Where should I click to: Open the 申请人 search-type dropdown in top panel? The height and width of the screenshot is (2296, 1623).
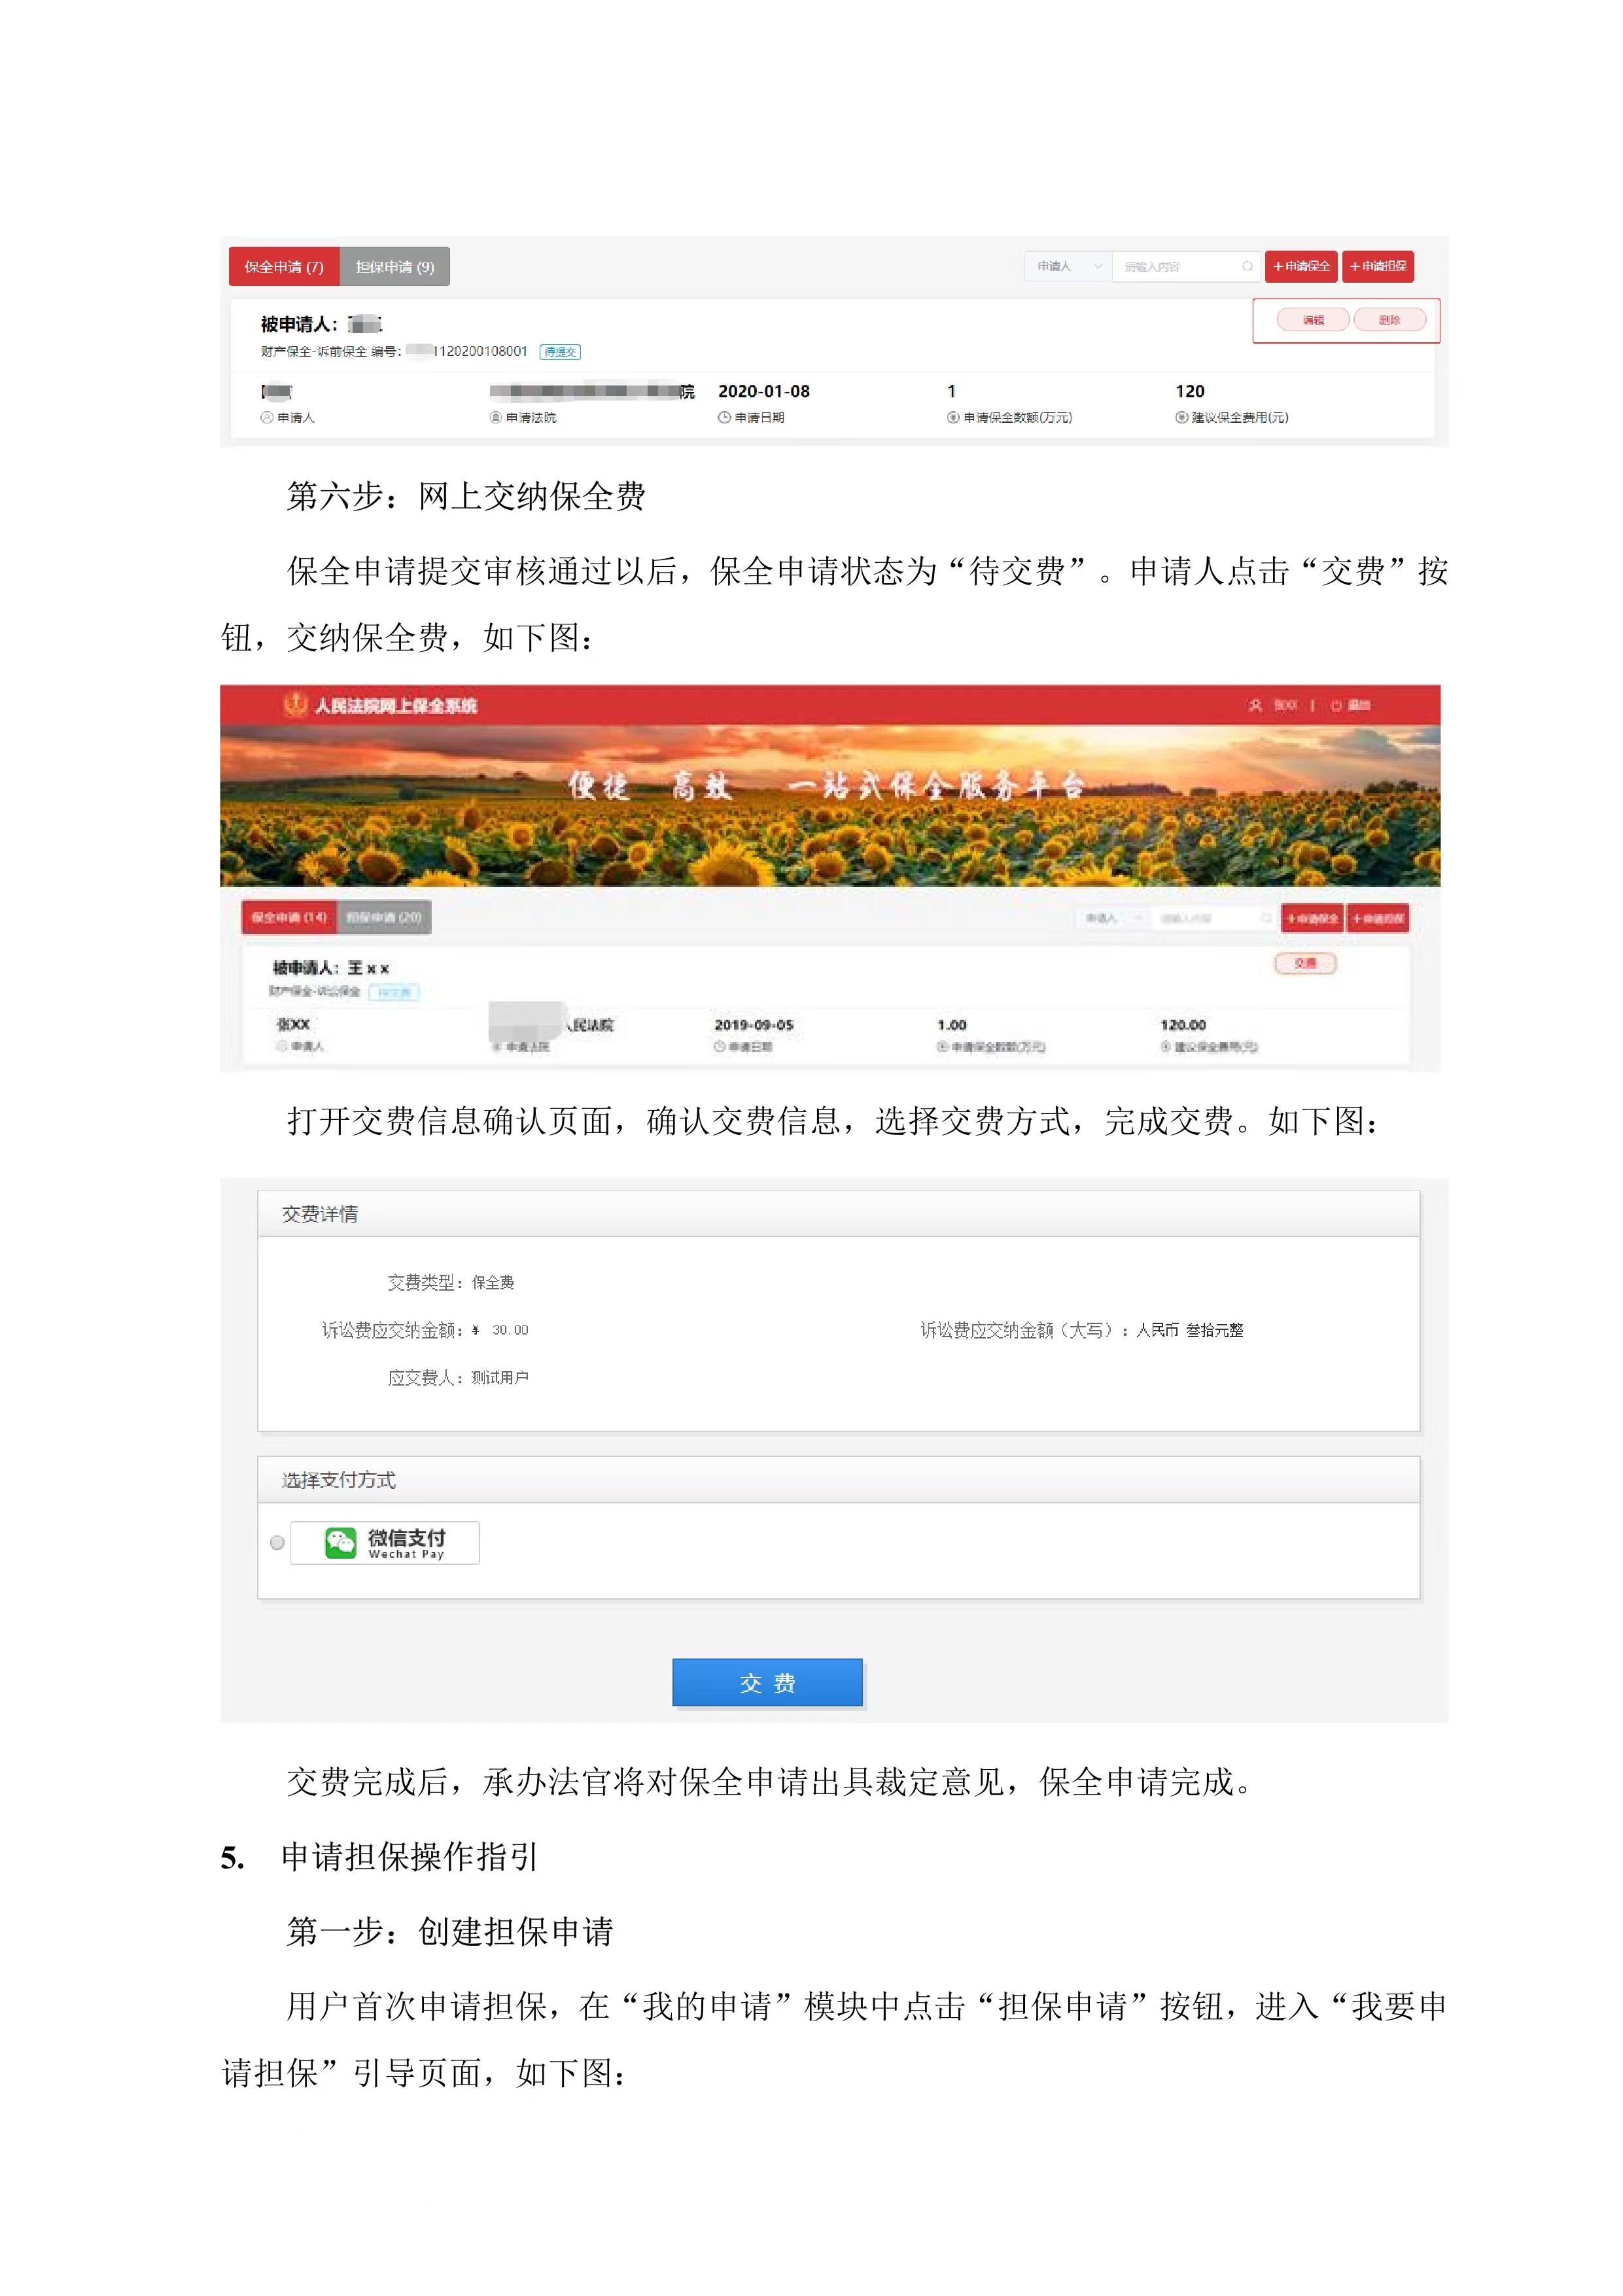click(1068, 266)
